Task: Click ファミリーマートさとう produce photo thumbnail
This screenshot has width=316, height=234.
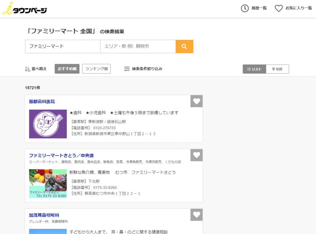Action: click(48, 184)
